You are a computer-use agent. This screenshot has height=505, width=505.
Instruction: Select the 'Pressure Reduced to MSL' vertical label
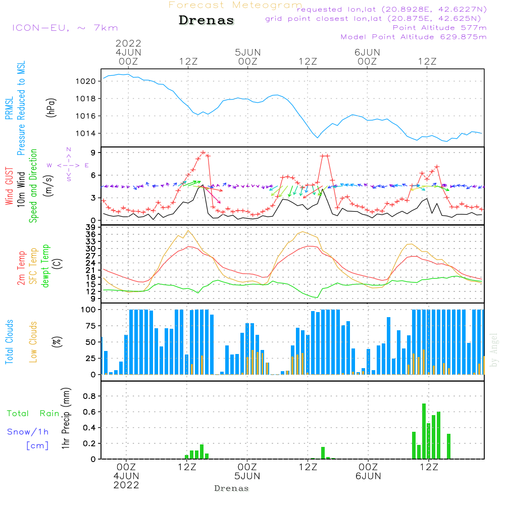pyautogui.click(x=21, y=108)
